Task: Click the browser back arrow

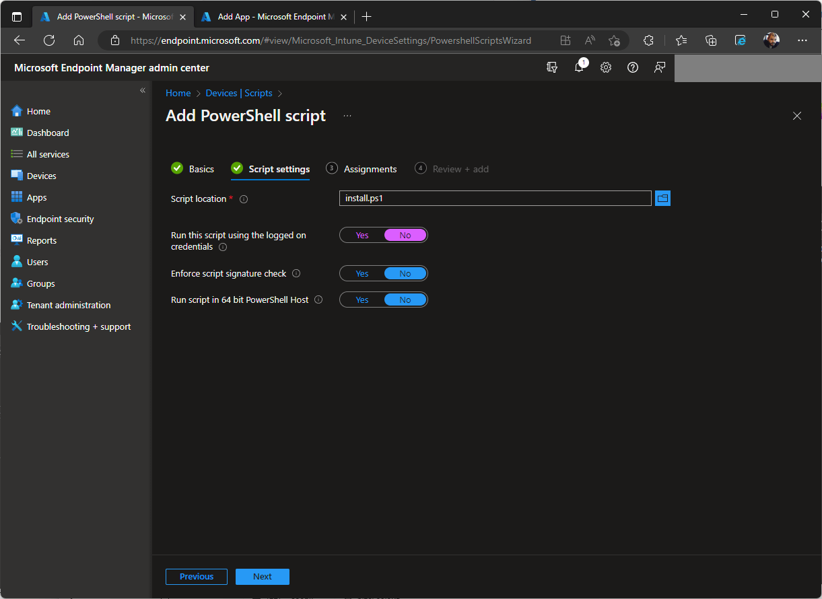Action: click(x=20, y=40)
